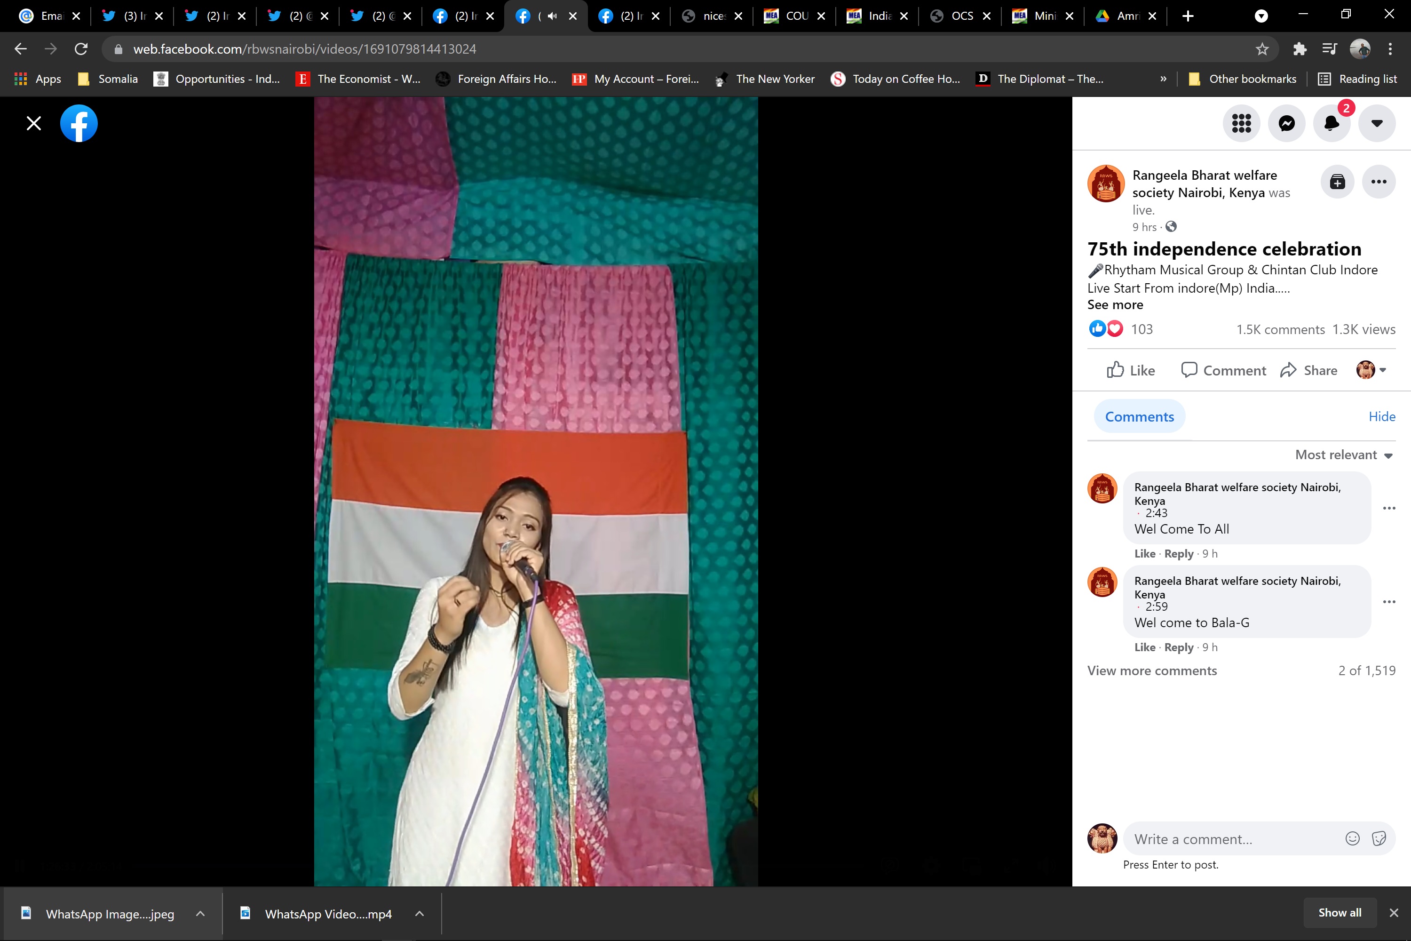Close the video viewer with the X
The height and width of the screenshot is (941, 1411).
[x=33, y=124]
